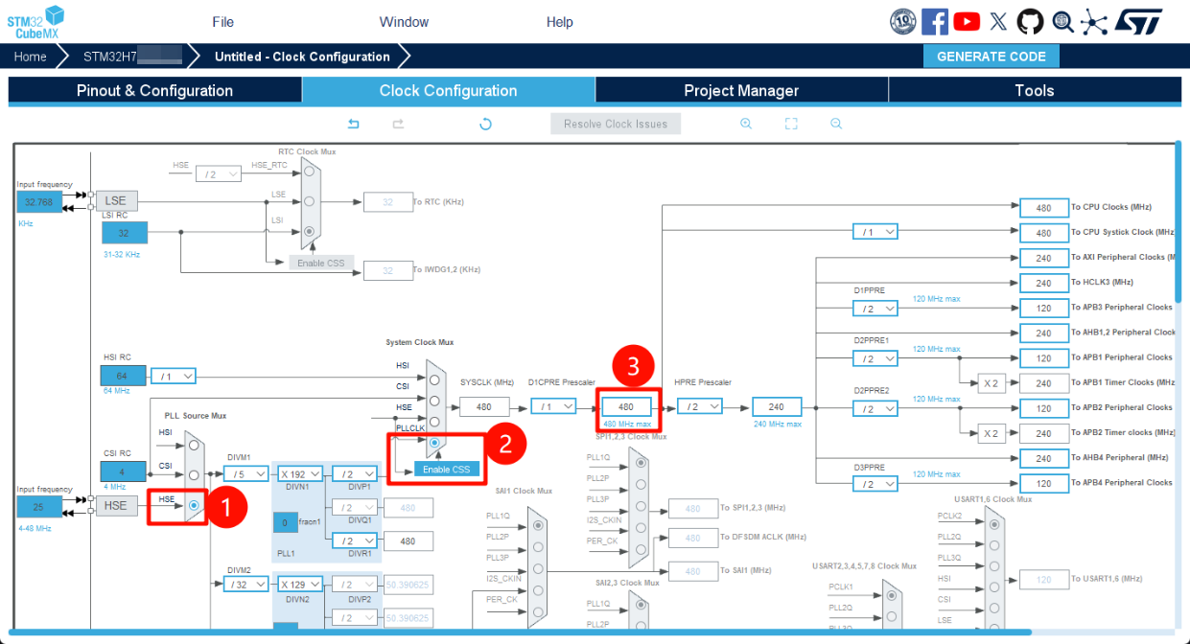Screen dimensions: 1190x644
Task: Click HSE input frequency field showing 25
Action: click(39, 506)
